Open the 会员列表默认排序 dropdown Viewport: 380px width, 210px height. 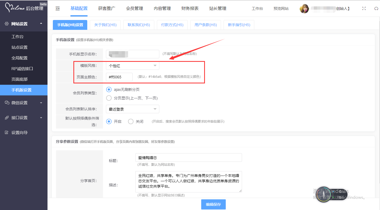132,109
